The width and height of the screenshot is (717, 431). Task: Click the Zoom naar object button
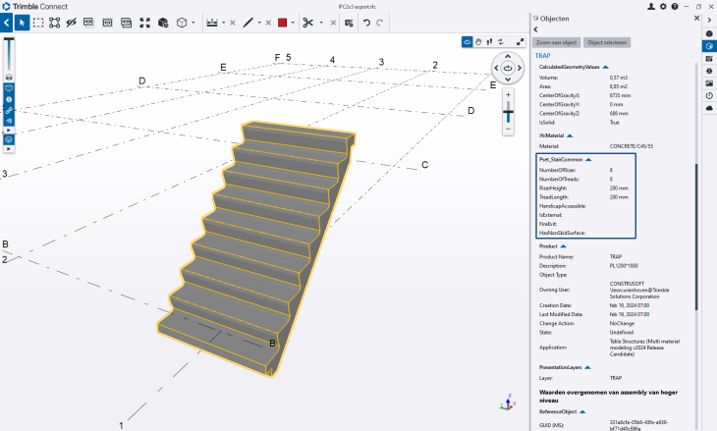(555, 42)
